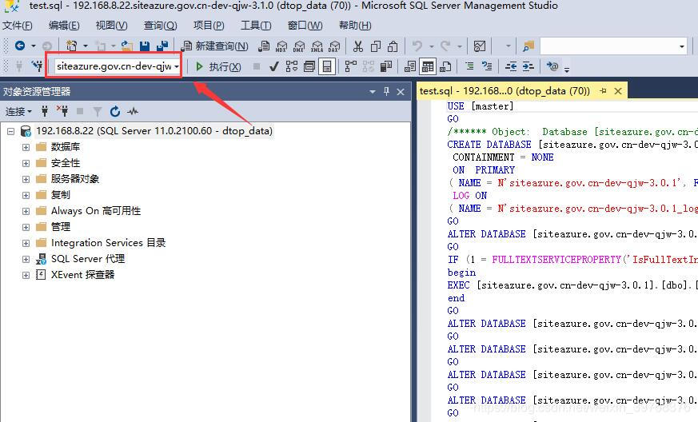
Task: Open the 工具(T) menu
Action: (256, 26)
